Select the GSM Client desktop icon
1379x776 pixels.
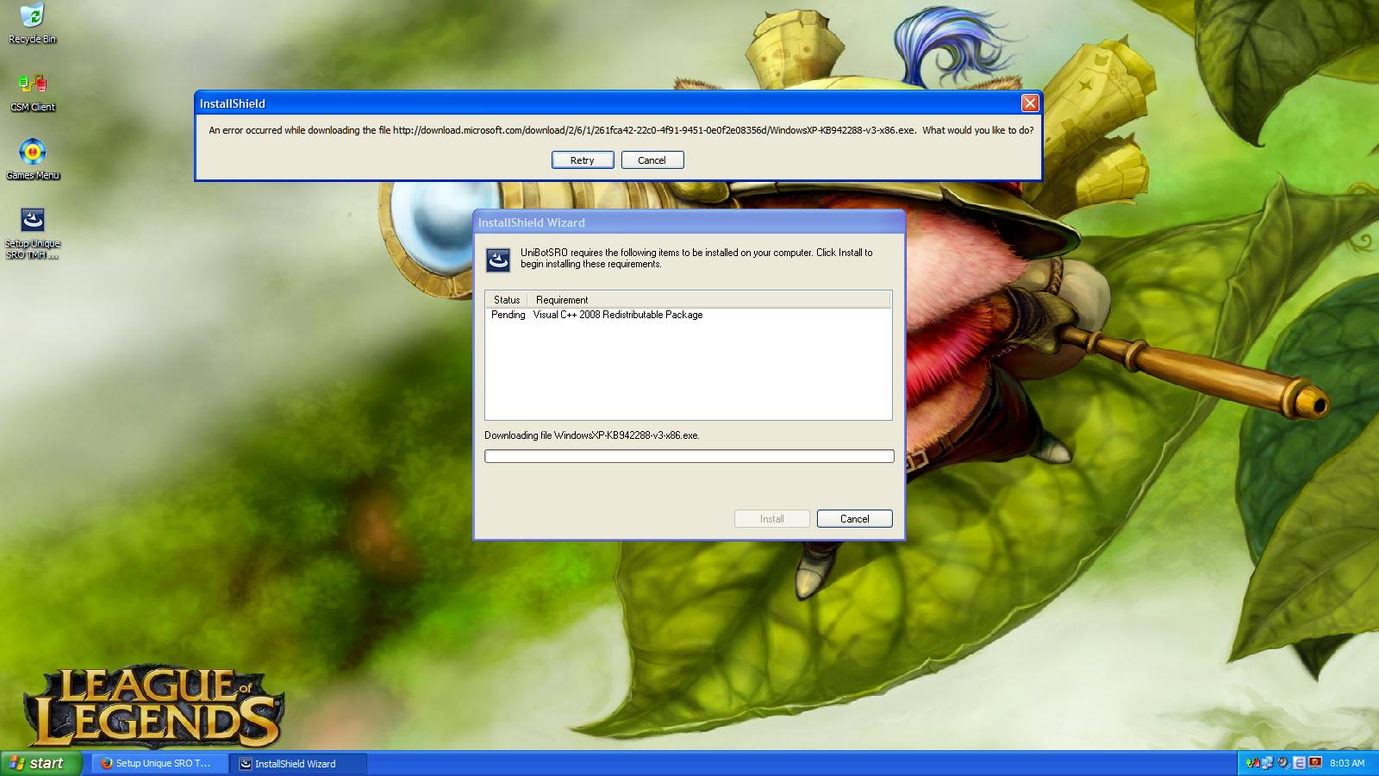point(32,92)
